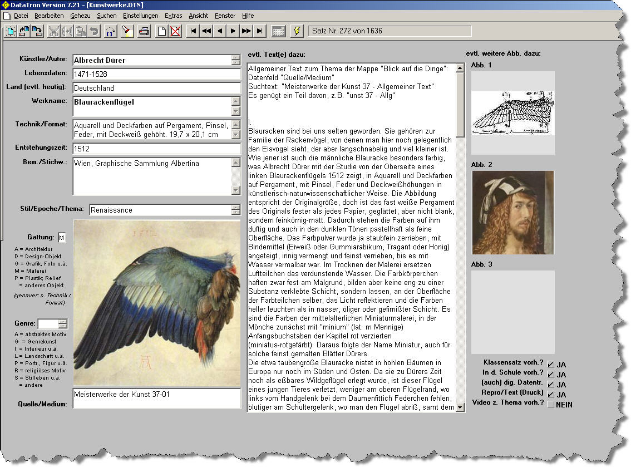Click the undo arrow icon
Image resolution: width=631 pixels, height=467 pixels.
coord(94,31)
